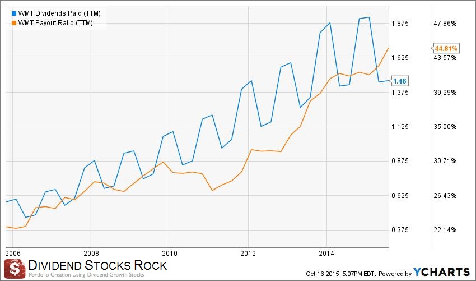Click the red dollar-sign Dividend Stocks Rock logo
This screenshot has height=281, width=476.
(14, 269)
